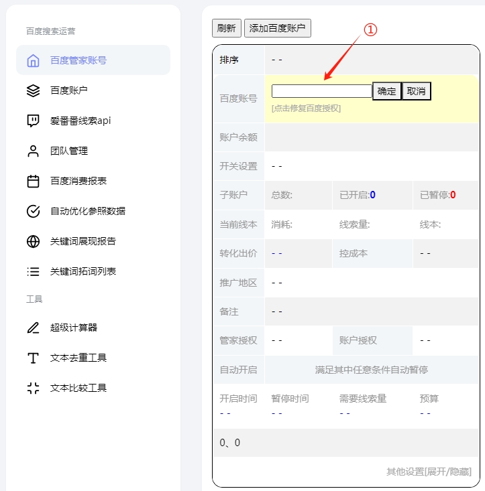Viewport: 485px width, 491px height.
Task: Click the list icon beside 关键词拓词列表
Action: [33, 271]
